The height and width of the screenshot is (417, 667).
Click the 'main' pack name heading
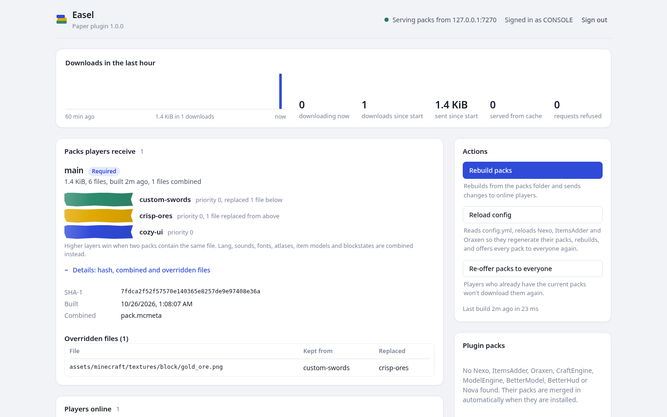click(74, 171)
